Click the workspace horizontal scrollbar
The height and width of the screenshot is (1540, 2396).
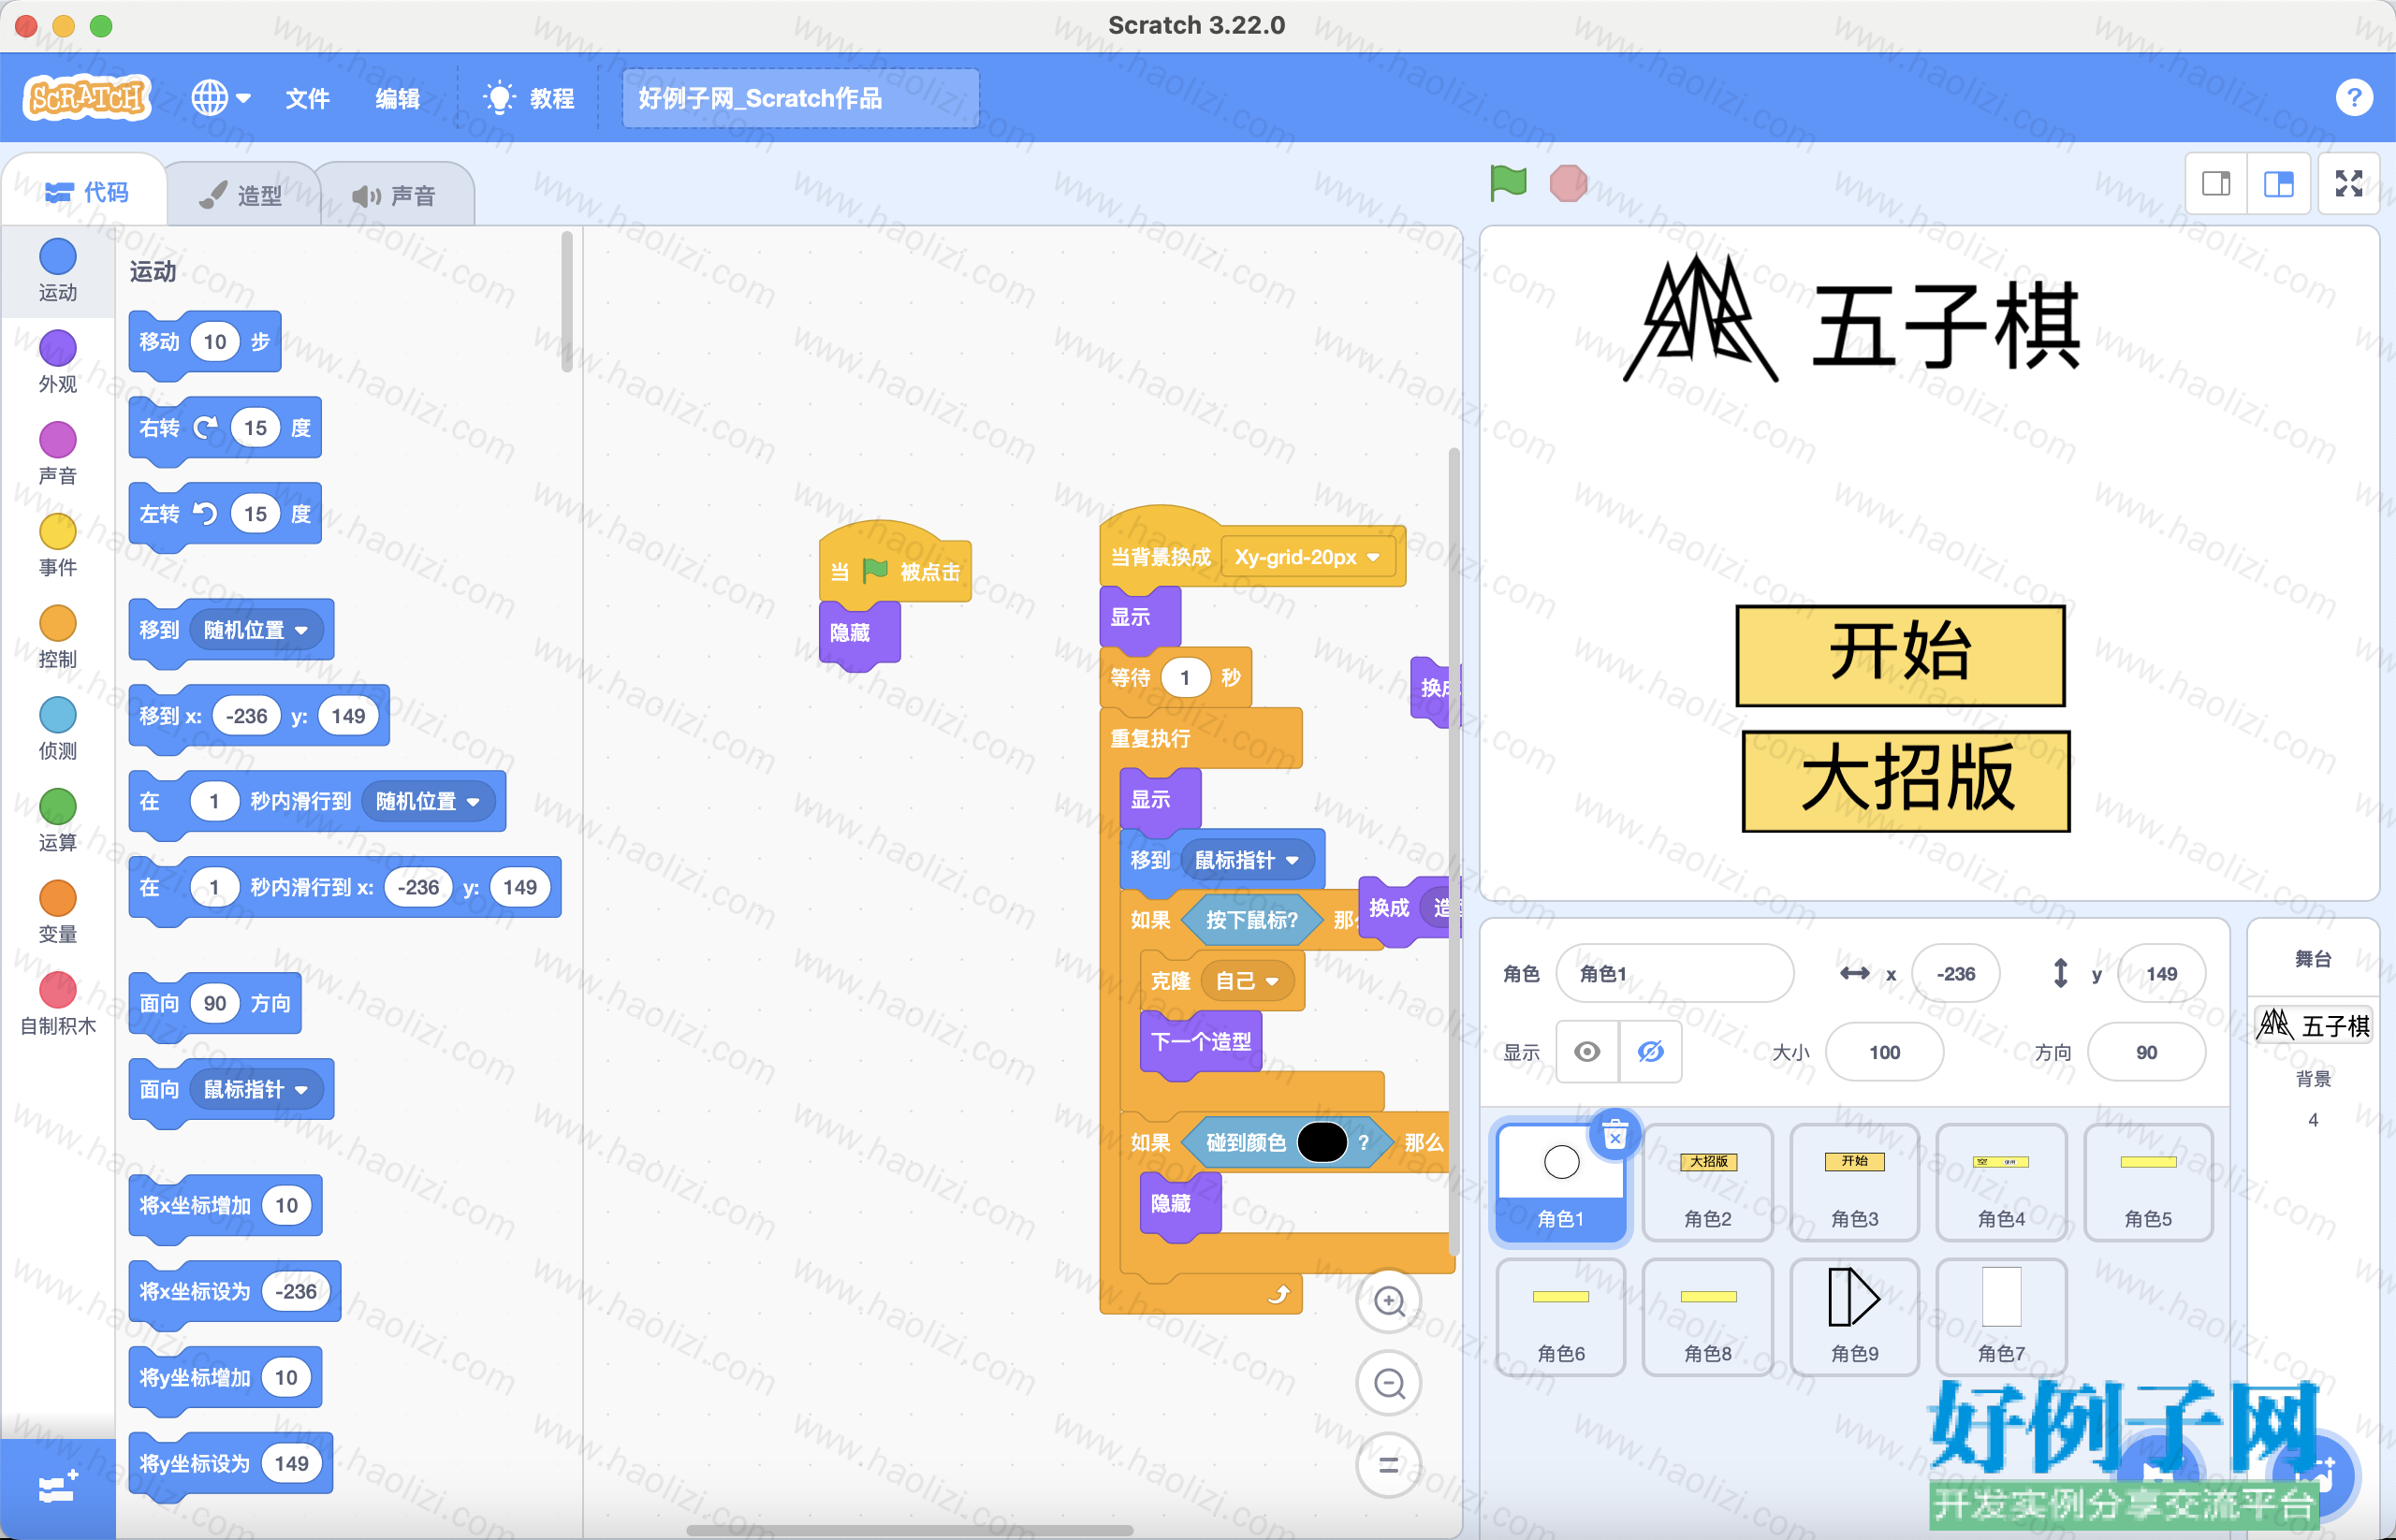(x=910, y=1530)
